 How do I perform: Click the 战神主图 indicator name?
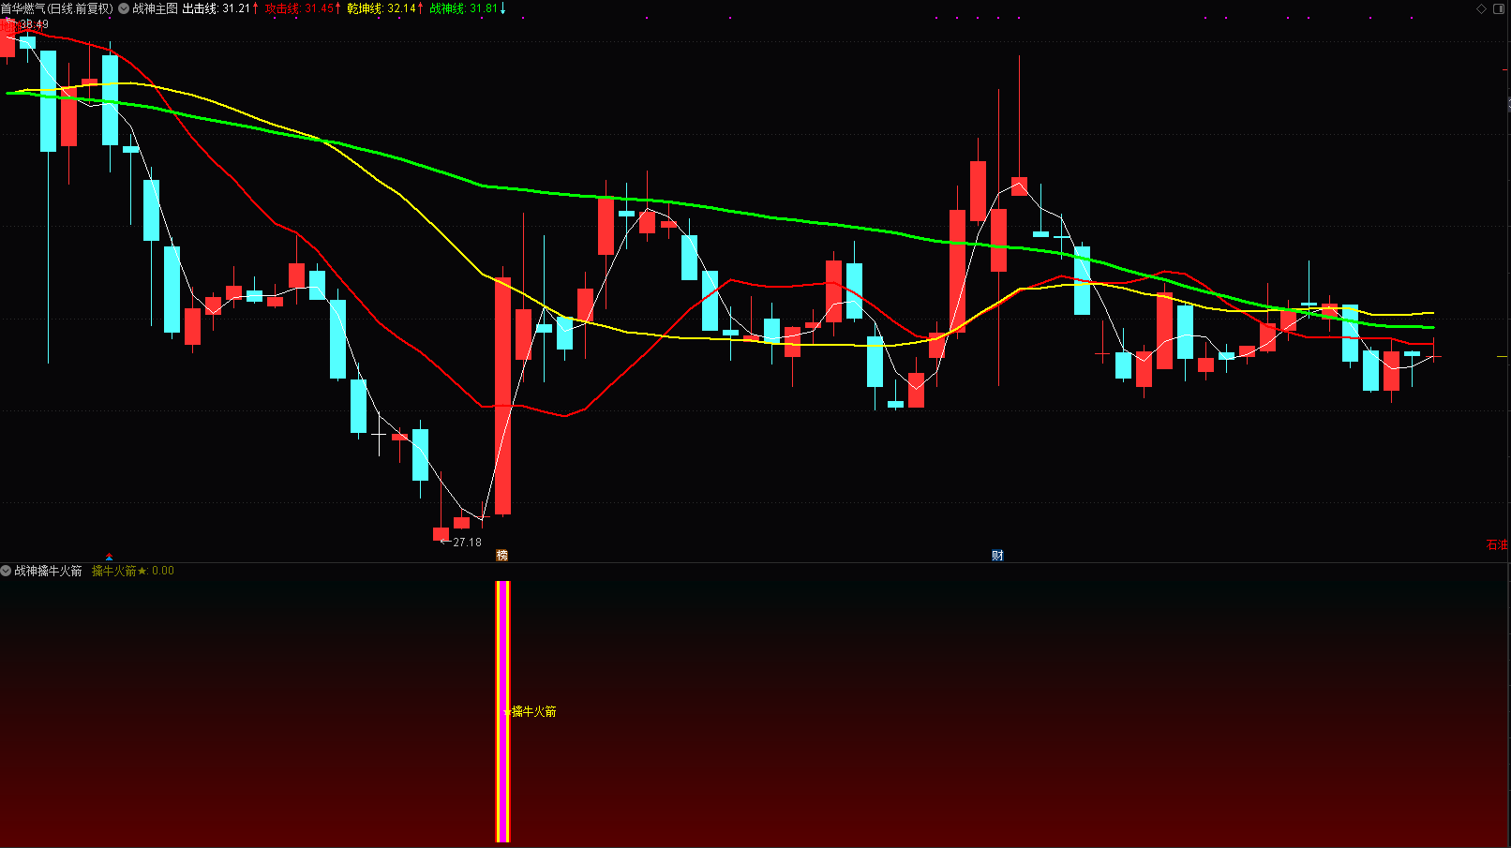tap(155, 8)
